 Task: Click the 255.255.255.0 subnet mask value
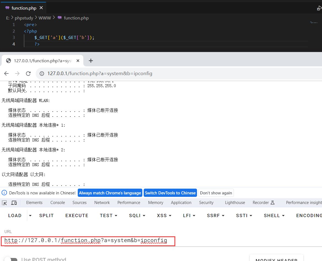pyautogui.click(x=101, y=86)
